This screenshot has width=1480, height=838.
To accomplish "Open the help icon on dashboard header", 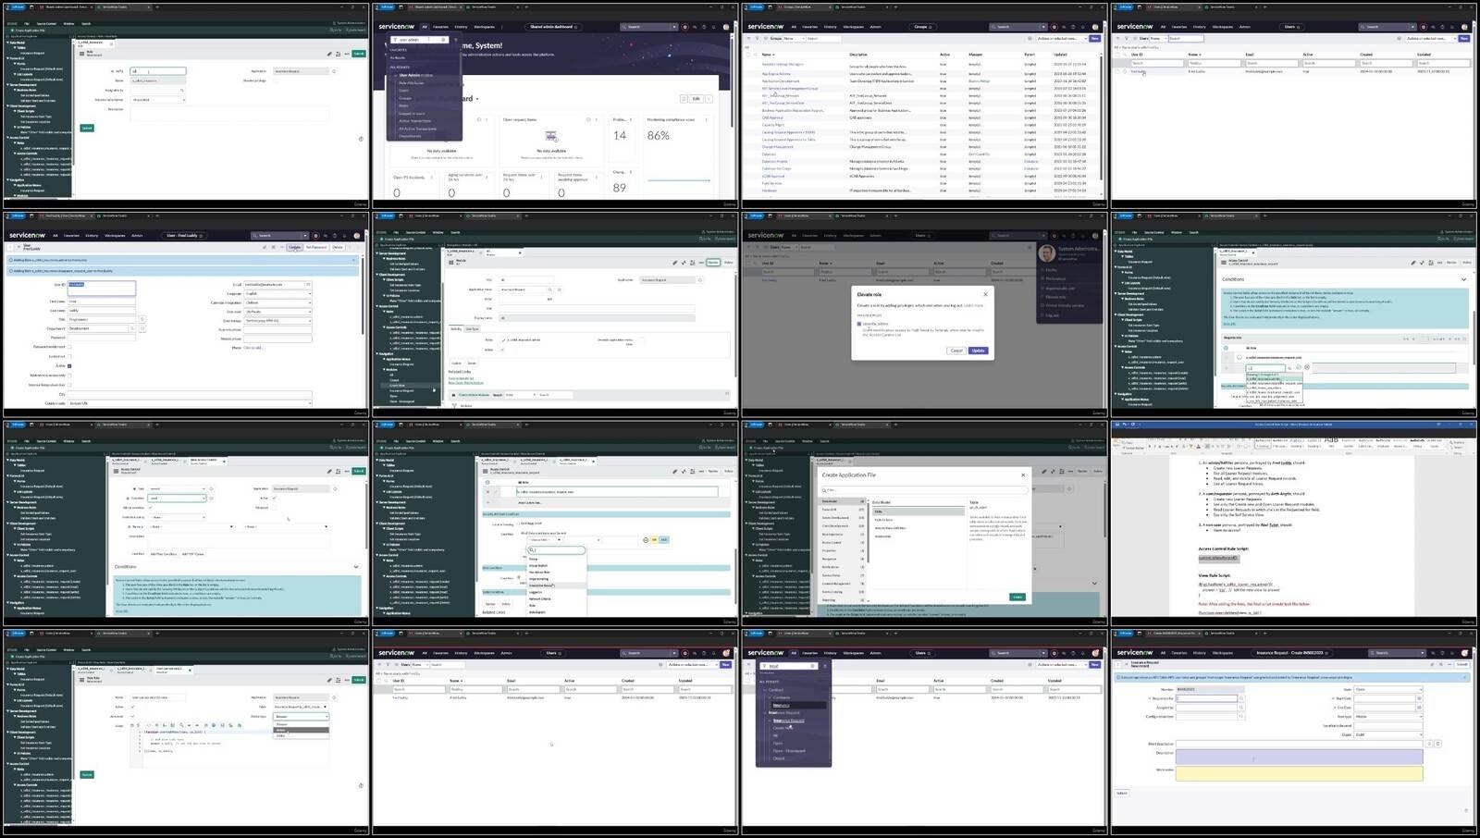I will (704, 27).
